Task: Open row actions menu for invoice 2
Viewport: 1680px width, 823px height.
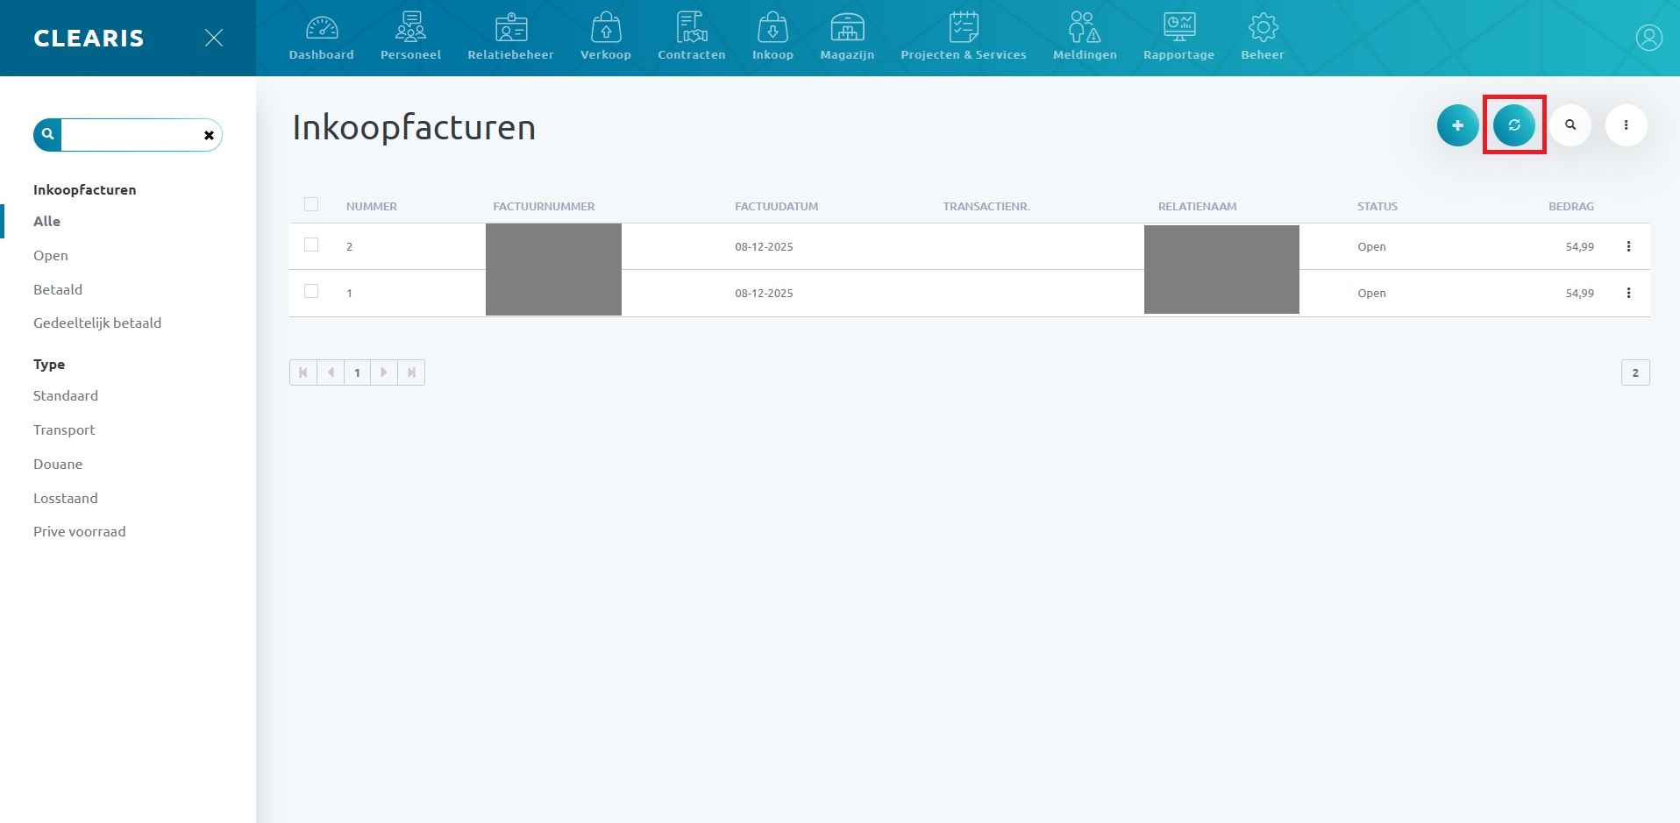Action: [1628, 246]
